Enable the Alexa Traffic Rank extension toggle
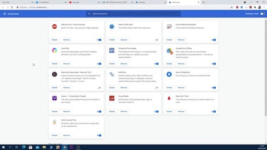Image resolution: width=267 pixels, height=150 pixels. 156,40
